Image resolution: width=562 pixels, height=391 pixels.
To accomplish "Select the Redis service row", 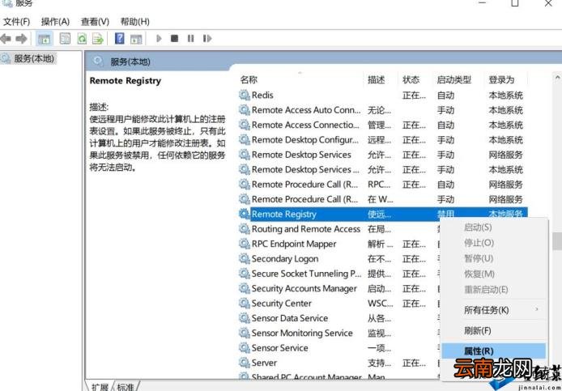I will click(x=262, y=96).
